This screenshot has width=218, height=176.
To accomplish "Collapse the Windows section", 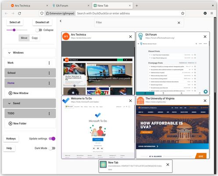I will 9,53.
